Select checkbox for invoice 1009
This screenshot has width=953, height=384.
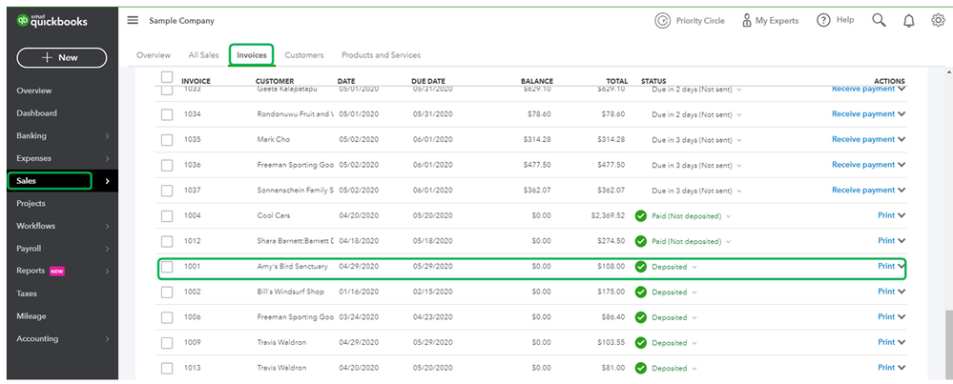click(167, 343)
